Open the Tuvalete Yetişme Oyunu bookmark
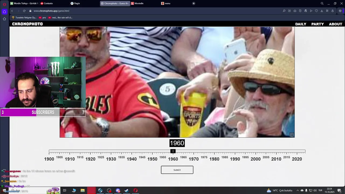This screenshot has width=345, height=194. (24, 18)
